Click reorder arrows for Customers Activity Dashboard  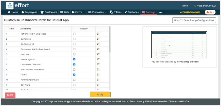click(98, 49)
